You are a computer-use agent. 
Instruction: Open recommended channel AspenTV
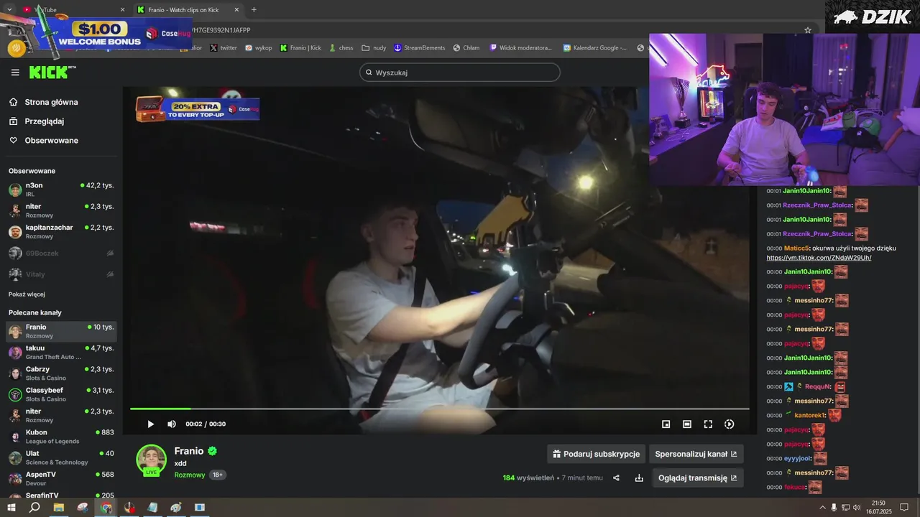(61, 478)
